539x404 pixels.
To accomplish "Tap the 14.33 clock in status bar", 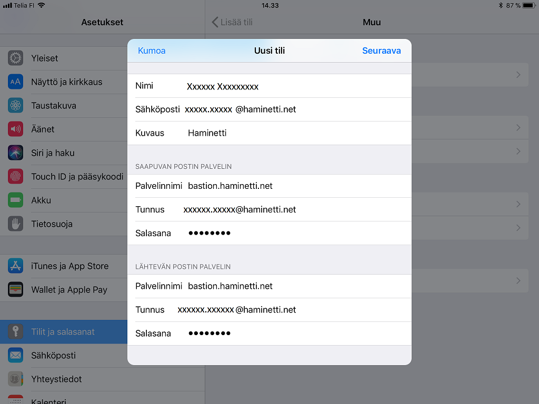I will click(x=270, y=5).
